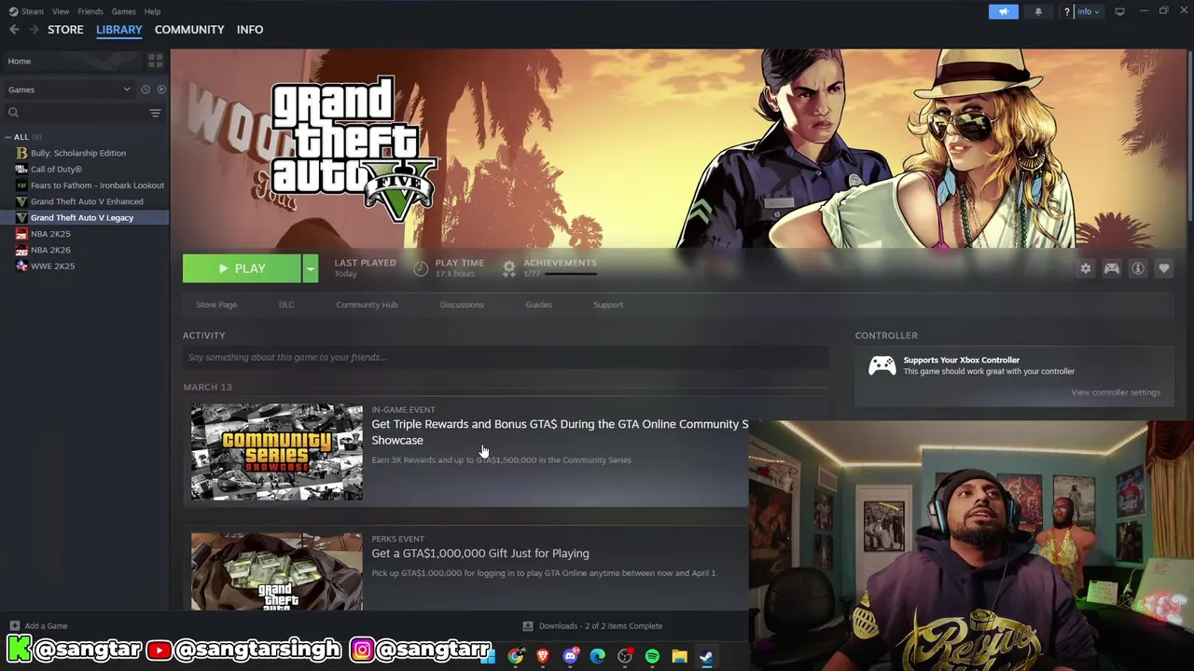Open Triple Rewards Community Series news title
This screenshot has height=671, width=1194.
(x=560, y=431)
